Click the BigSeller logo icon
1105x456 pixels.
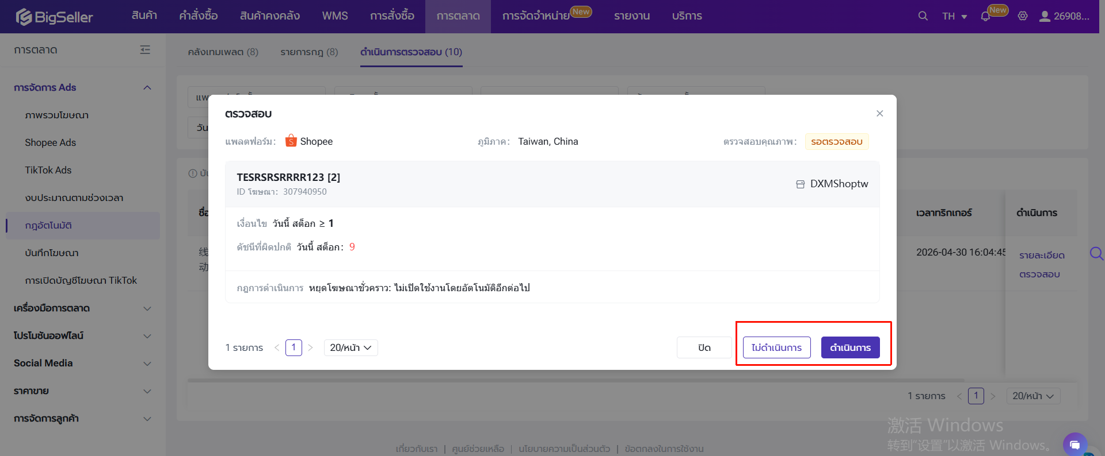click(24, 17)
